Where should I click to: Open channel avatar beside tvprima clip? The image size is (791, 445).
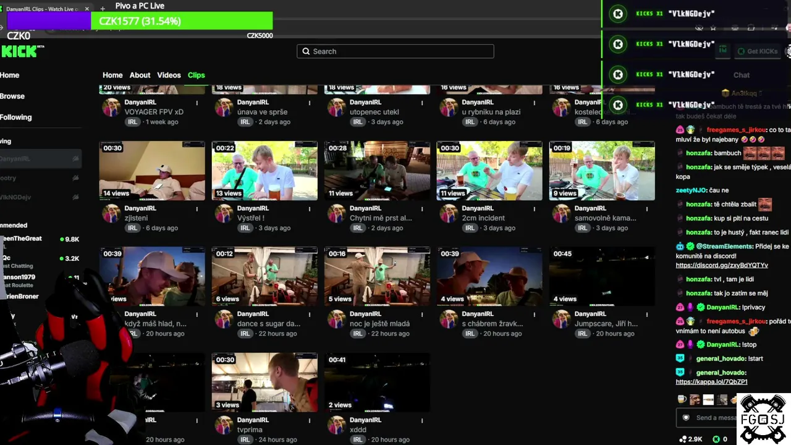click(x=224, y=425)
